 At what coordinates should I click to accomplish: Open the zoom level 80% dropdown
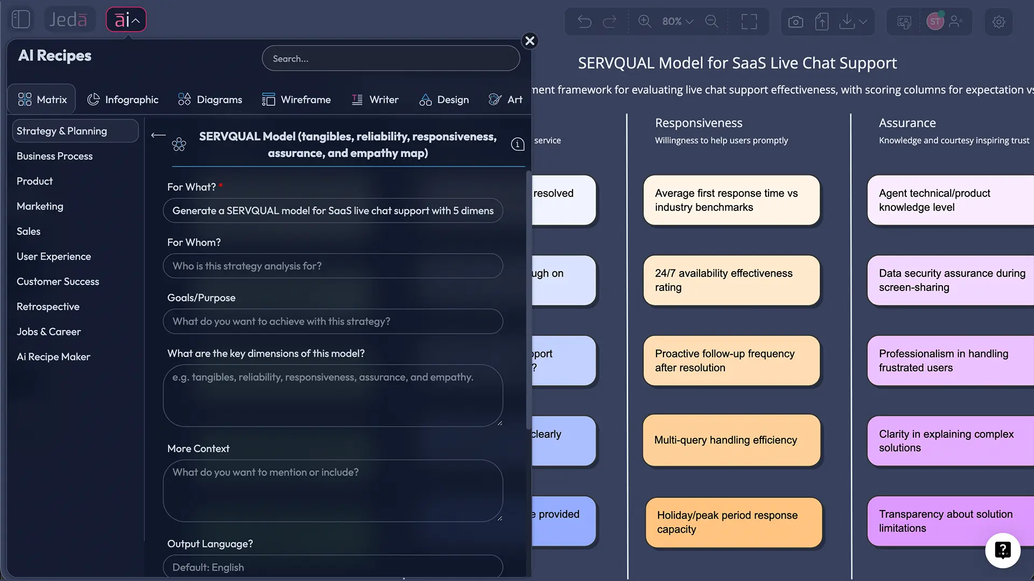(x=677, y=22)
